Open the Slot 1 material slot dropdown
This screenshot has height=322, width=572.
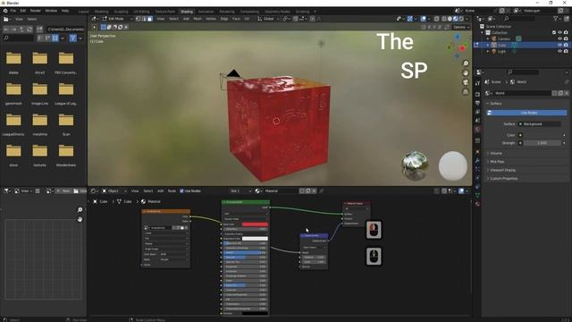[x=240, y=191]
